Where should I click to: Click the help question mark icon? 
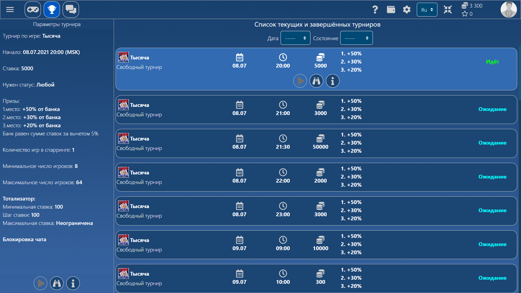click(376, 9)
